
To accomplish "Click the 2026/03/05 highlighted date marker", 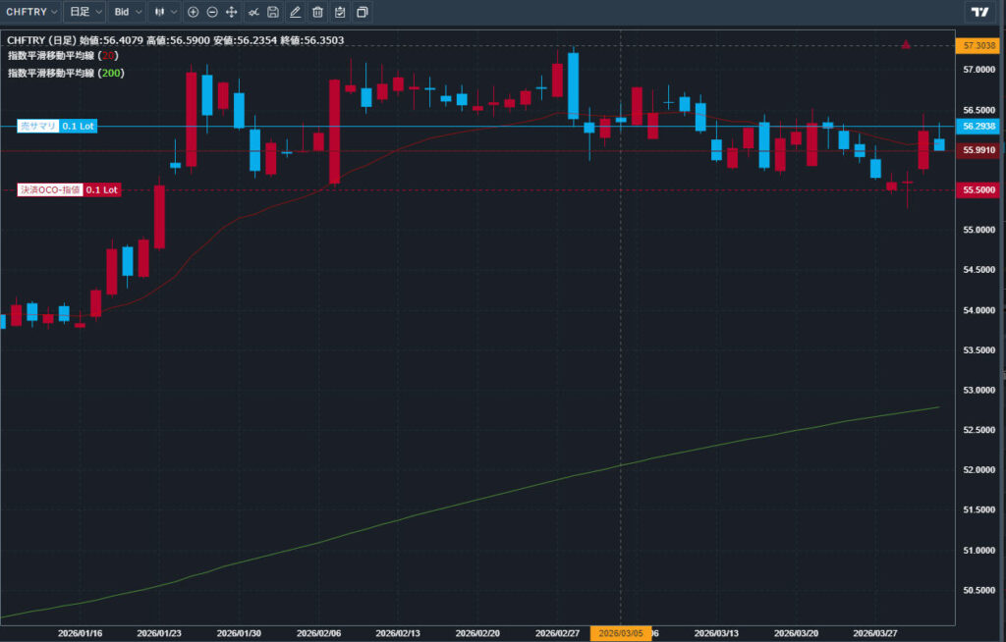I will (621, 633).
